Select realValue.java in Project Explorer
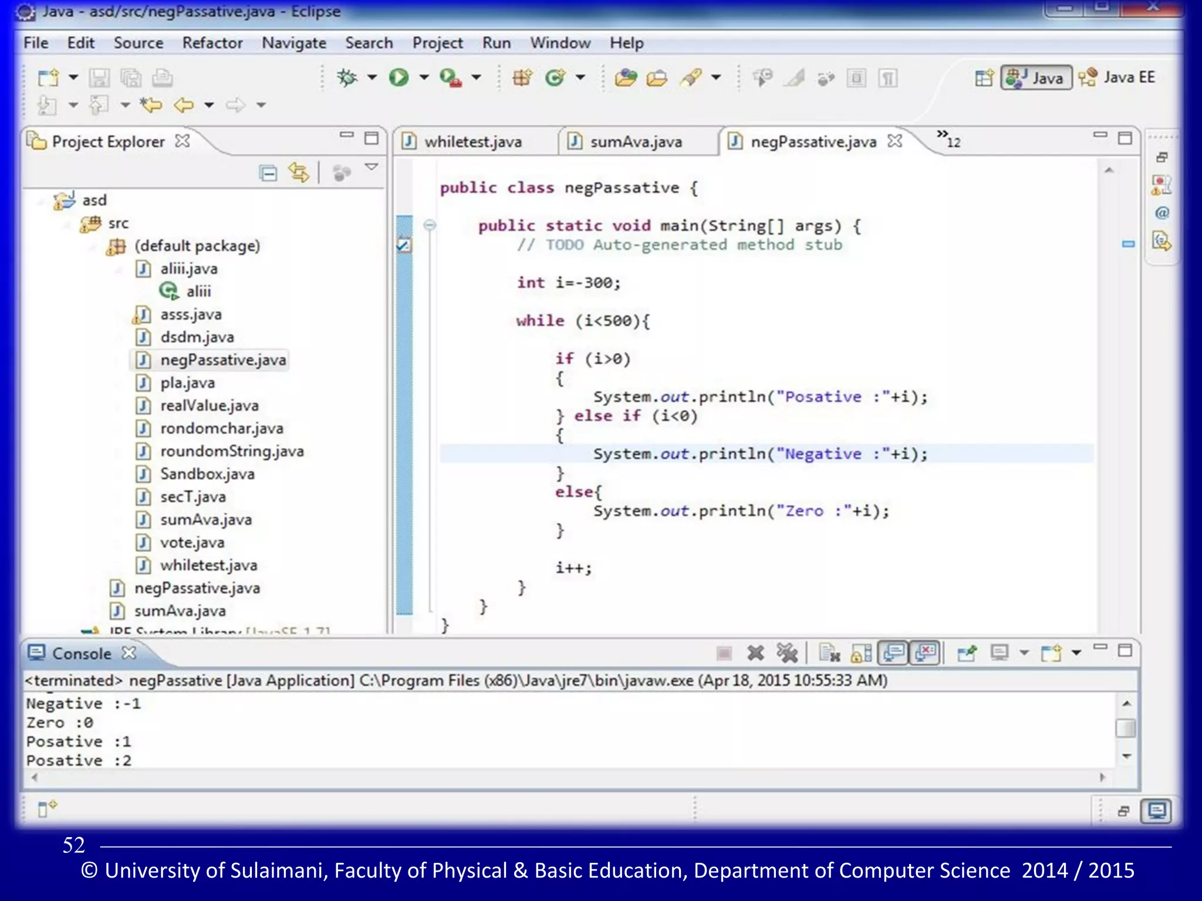Screen dimensions: 1202x901 [198, 405]
